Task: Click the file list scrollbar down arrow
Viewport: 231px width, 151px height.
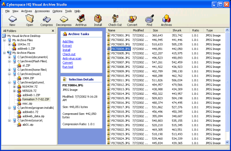Action: point(227,142)
